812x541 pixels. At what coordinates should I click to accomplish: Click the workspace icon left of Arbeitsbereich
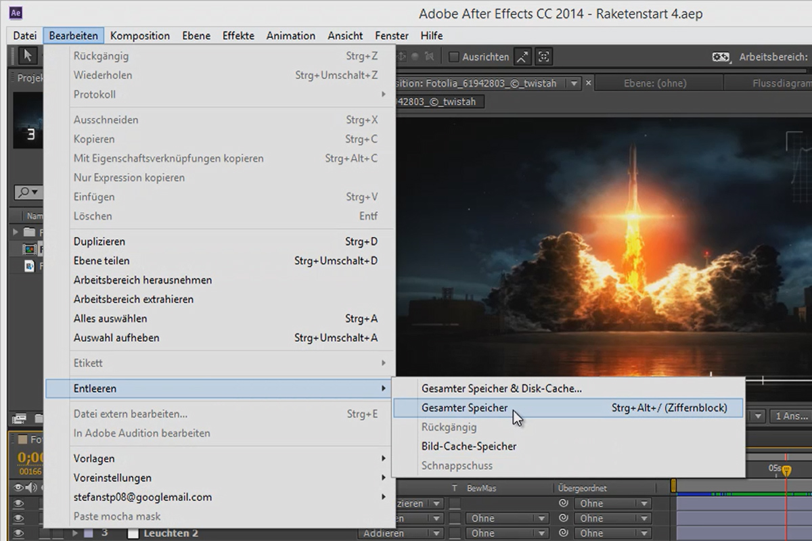(721, 57)
